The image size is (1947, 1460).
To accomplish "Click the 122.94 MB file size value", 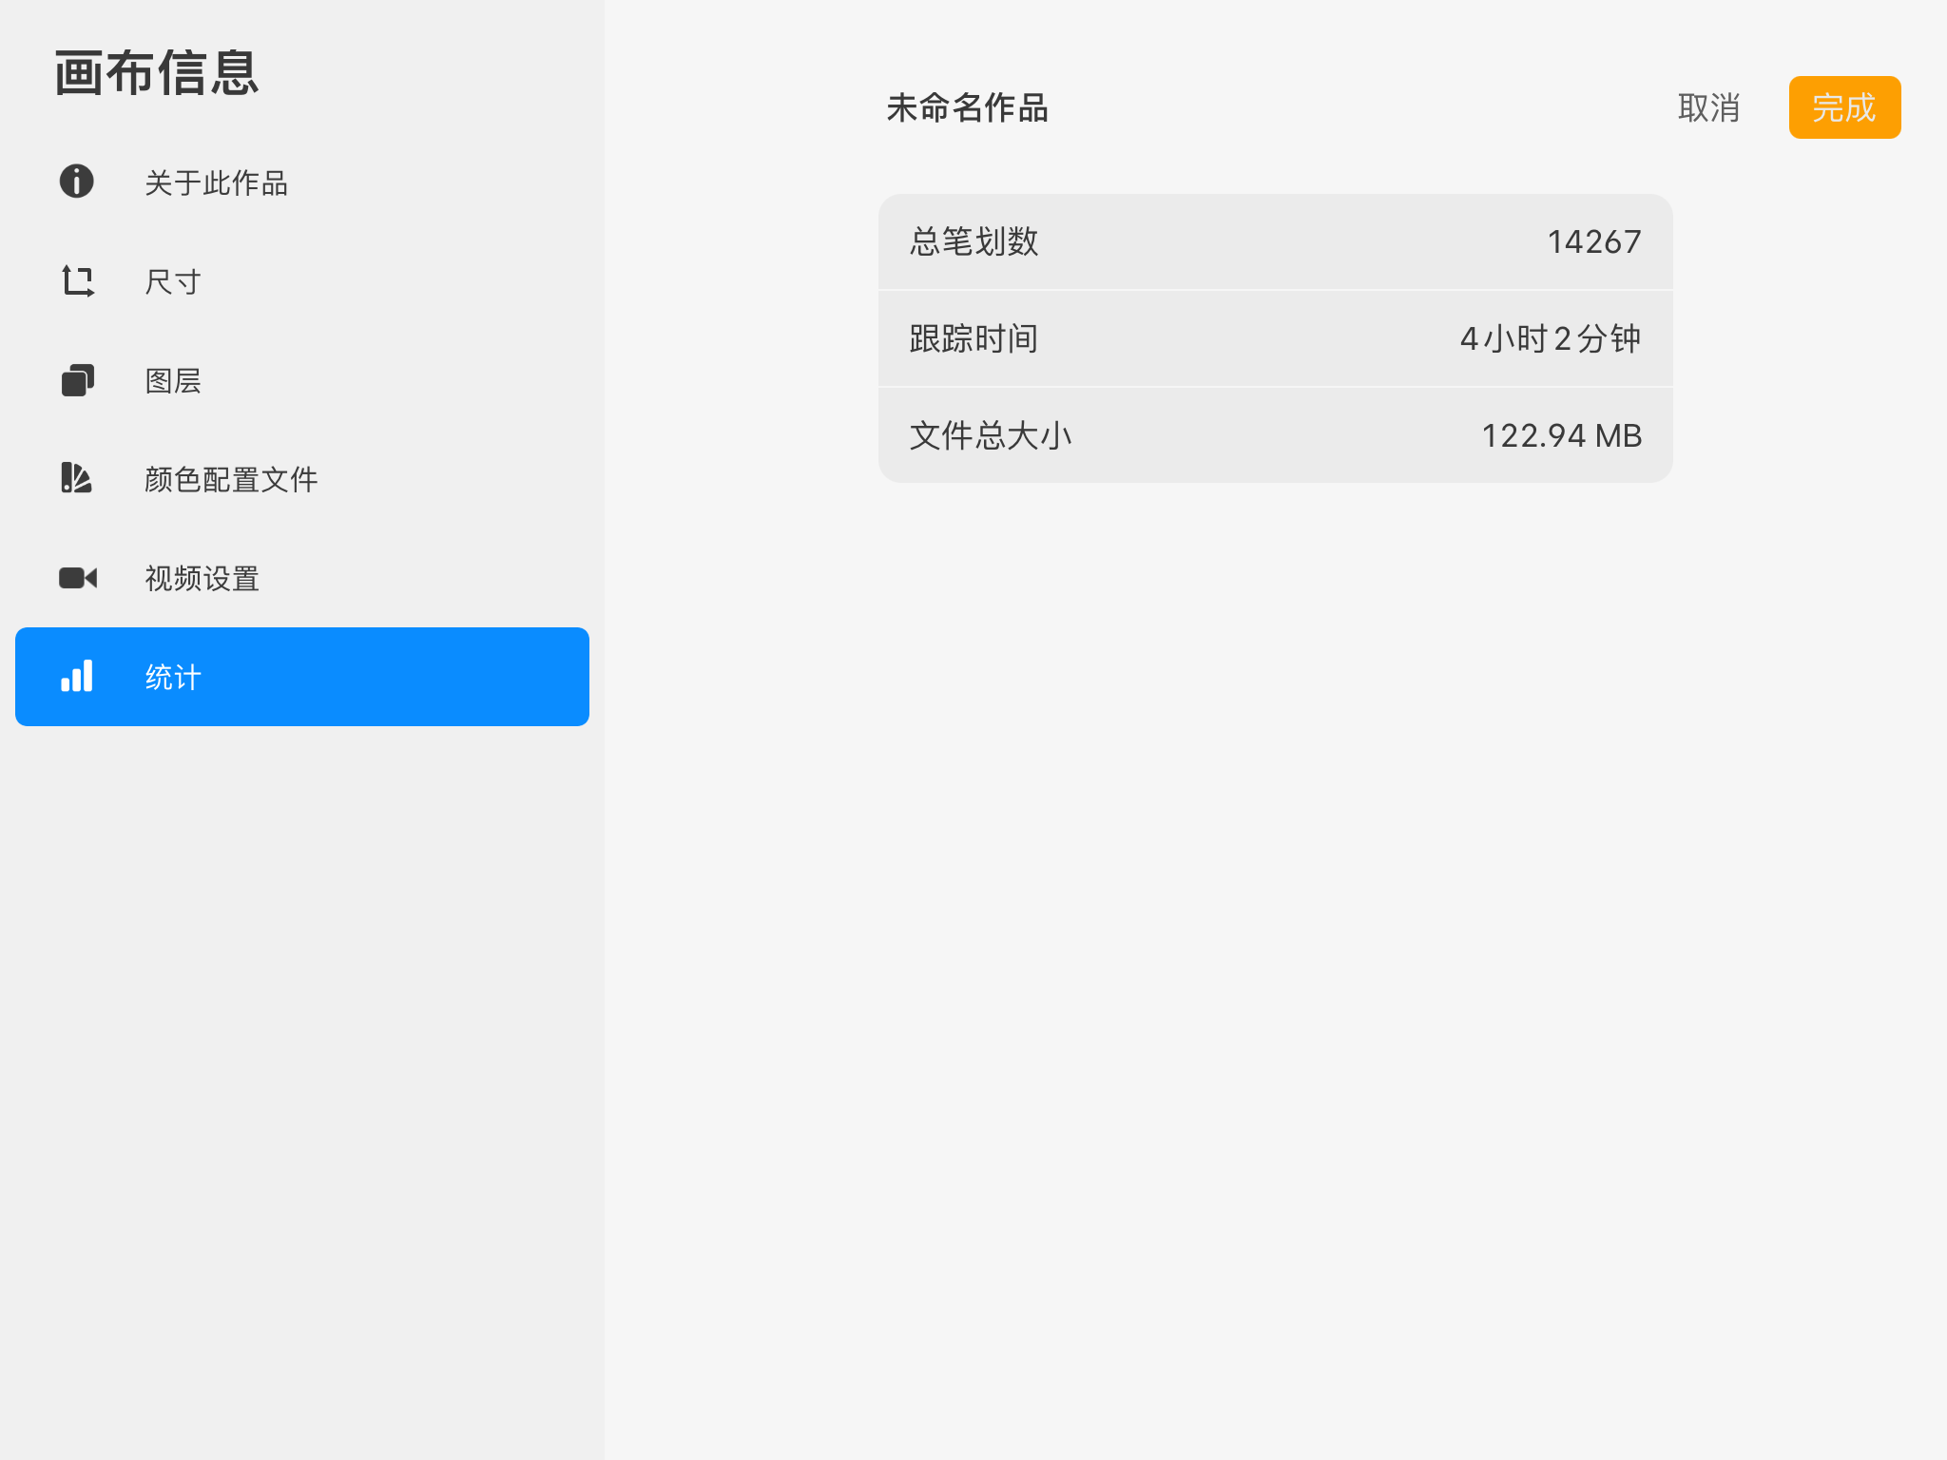I will (x=1561, y=436).
